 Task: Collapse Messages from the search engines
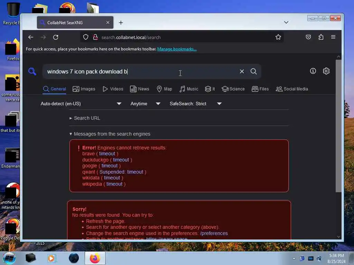click(110, 134)
